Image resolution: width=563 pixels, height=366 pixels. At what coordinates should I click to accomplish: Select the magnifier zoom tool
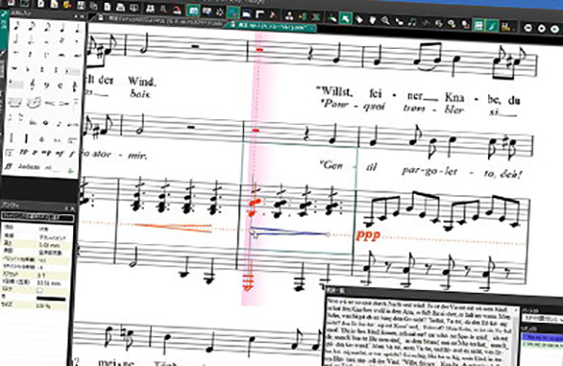pyautogui.click(x=386, y=21)
